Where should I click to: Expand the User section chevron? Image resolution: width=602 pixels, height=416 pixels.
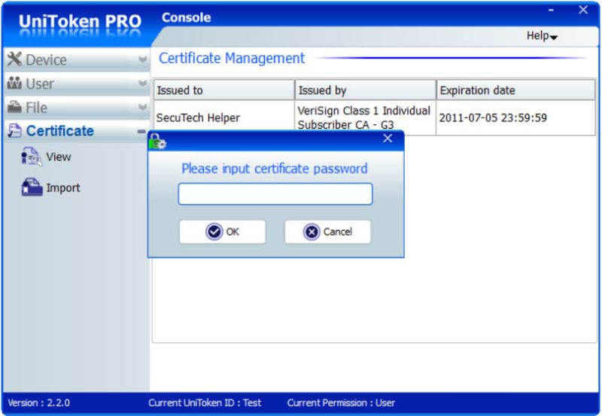click(142, 84)
